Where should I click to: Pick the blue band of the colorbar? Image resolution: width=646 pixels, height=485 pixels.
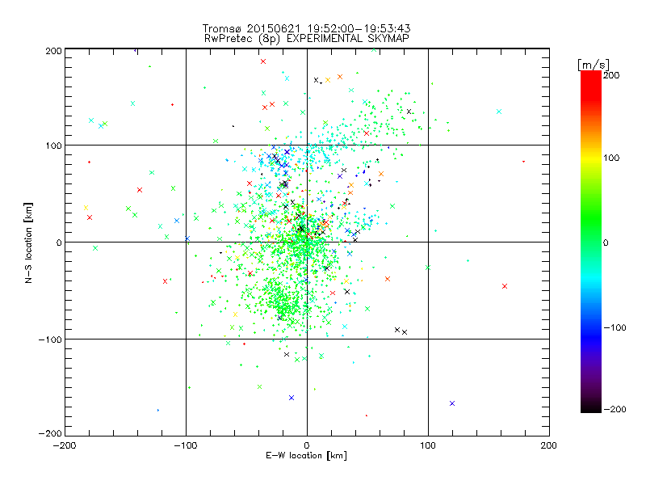tap(591, 336)
